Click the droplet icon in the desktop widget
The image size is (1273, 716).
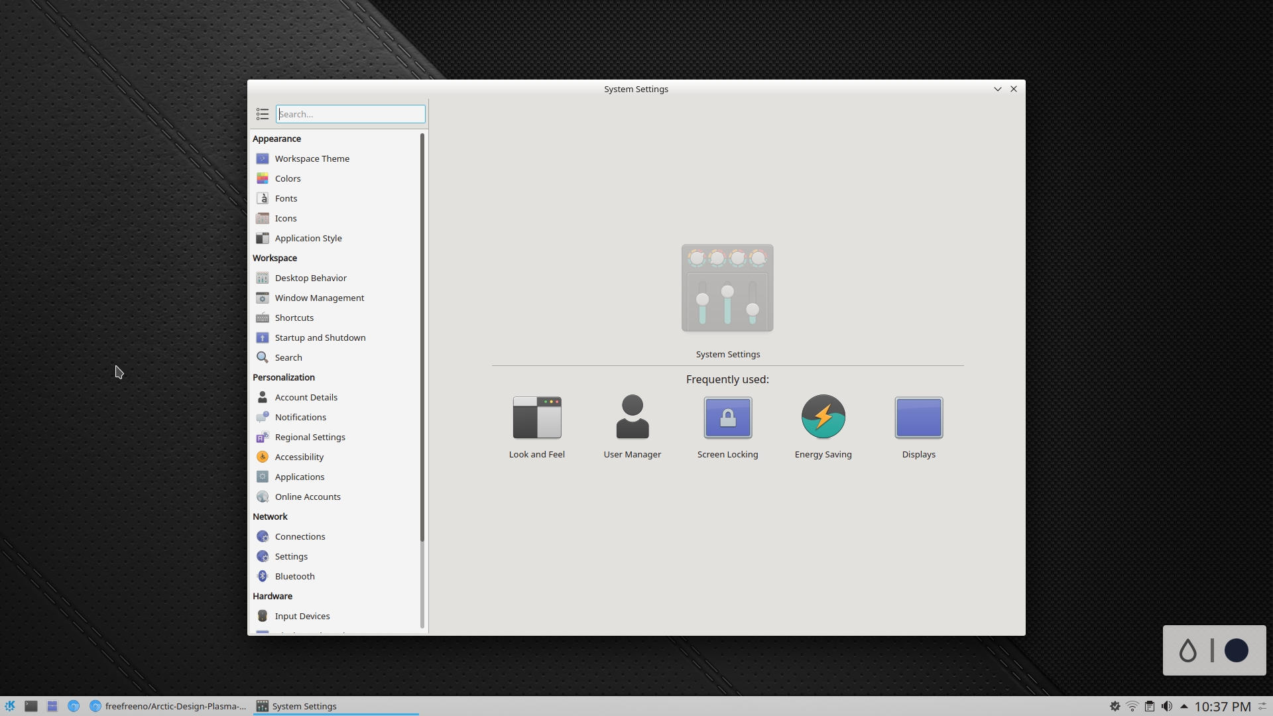(x=1188, y=650)
